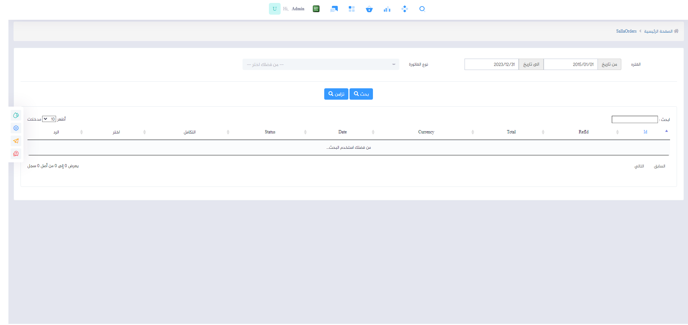Click the Saudi flag language icon
The image size is (688, 325).
pos(316,9)
